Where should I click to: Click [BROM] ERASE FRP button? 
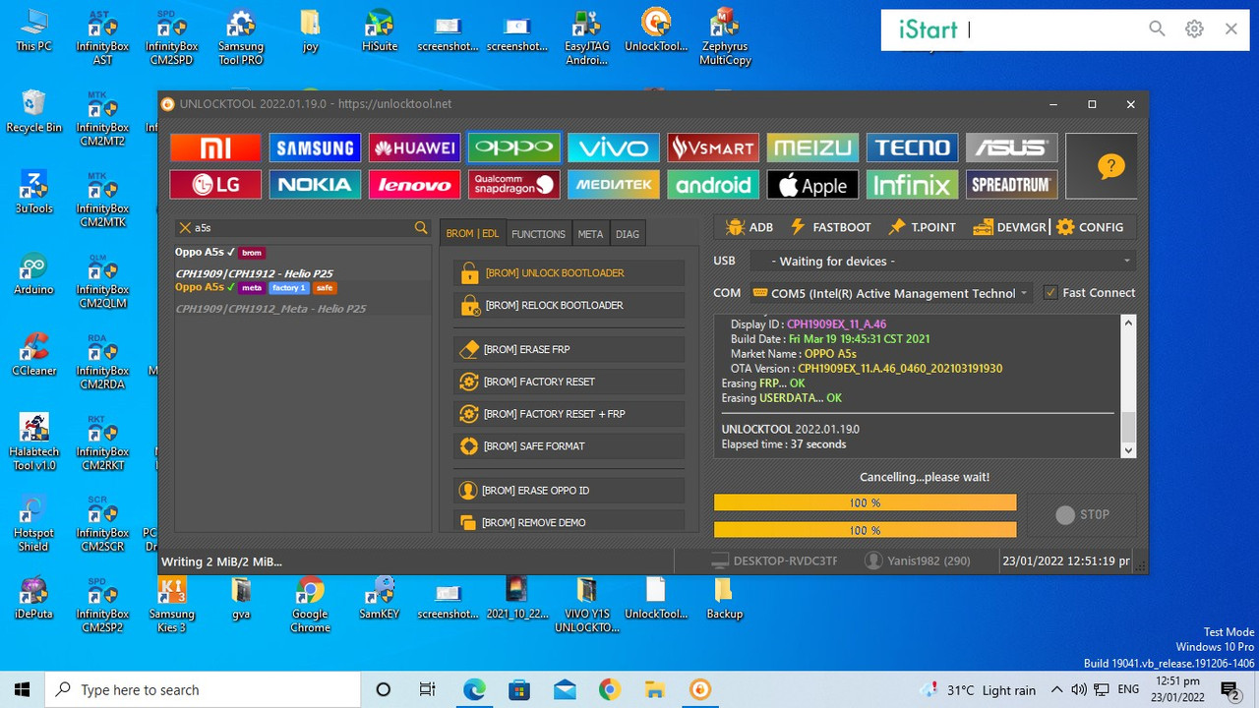[570, 349]
